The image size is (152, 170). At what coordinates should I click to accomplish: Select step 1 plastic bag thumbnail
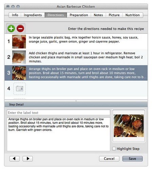click(19, 41)
